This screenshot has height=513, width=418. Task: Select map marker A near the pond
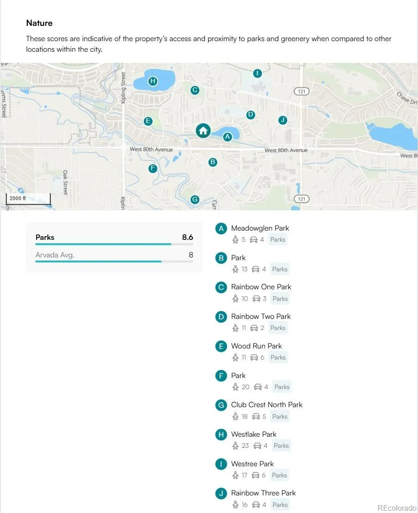[227, 137]
